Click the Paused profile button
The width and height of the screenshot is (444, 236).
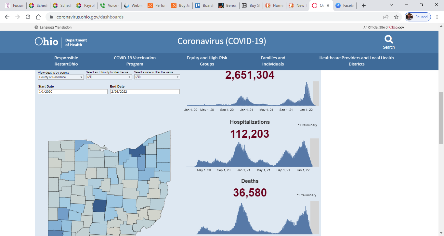(418, 17)
